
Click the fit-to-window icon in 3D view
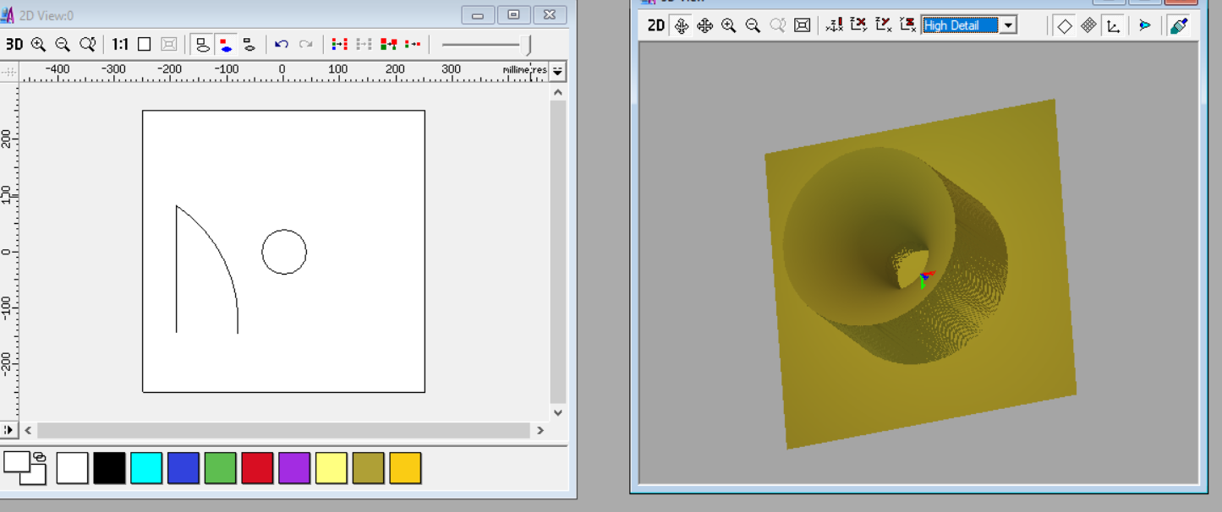pyautogui.click(x=802, y=25)
